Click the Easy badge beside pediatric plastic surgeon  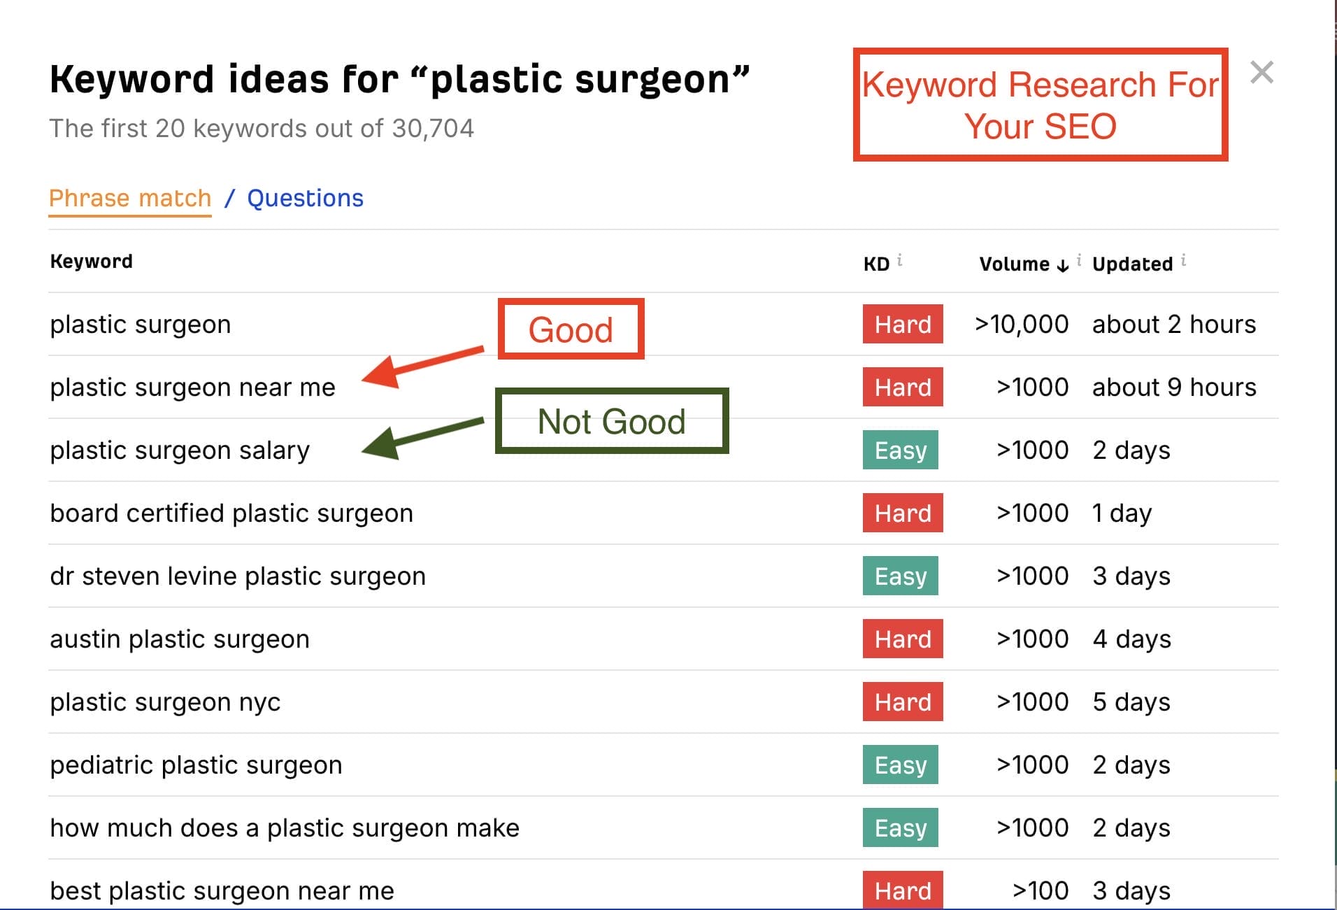click(900, 765)
